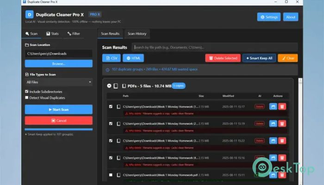Enable Detect Visual Duplicates checkbox
324x185 pixels.
[27, 98]
